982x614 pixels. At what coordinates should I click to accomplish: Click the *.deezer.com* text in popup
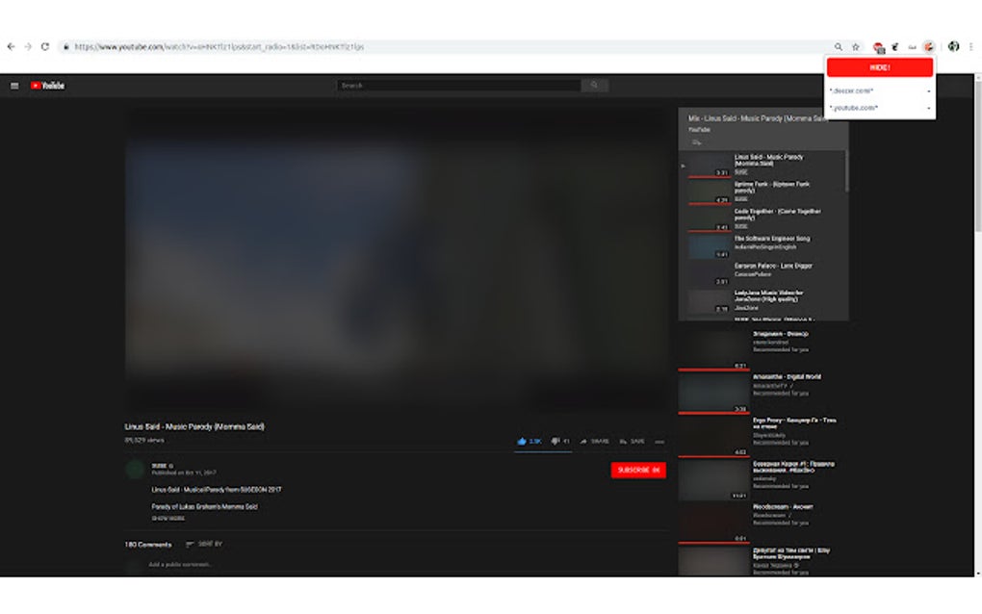tap(851, 90)
